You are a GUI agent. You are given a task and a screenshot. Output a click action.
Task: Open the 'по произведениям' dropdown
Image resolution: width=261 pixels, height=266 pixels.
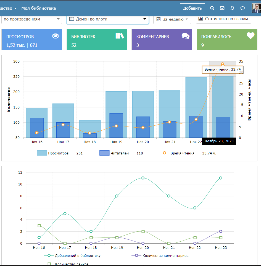click(x=32, y=19)
